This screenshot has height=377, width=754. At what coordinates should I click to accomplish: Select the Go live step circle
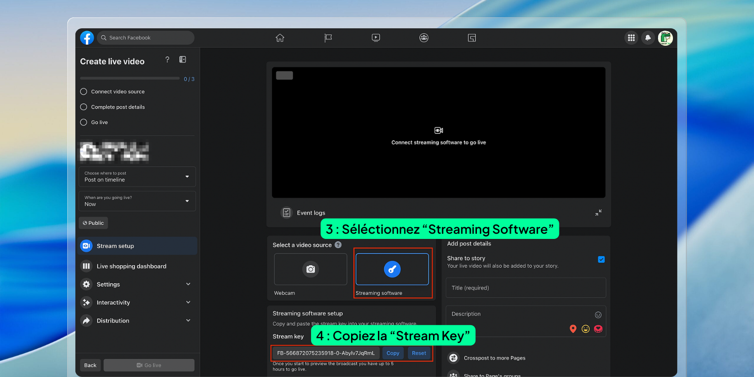[x=83, y=122]
